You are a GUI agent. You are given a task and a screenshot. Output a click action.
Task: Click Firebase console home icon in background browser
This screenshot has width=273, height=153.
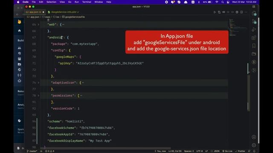(19, 31)
